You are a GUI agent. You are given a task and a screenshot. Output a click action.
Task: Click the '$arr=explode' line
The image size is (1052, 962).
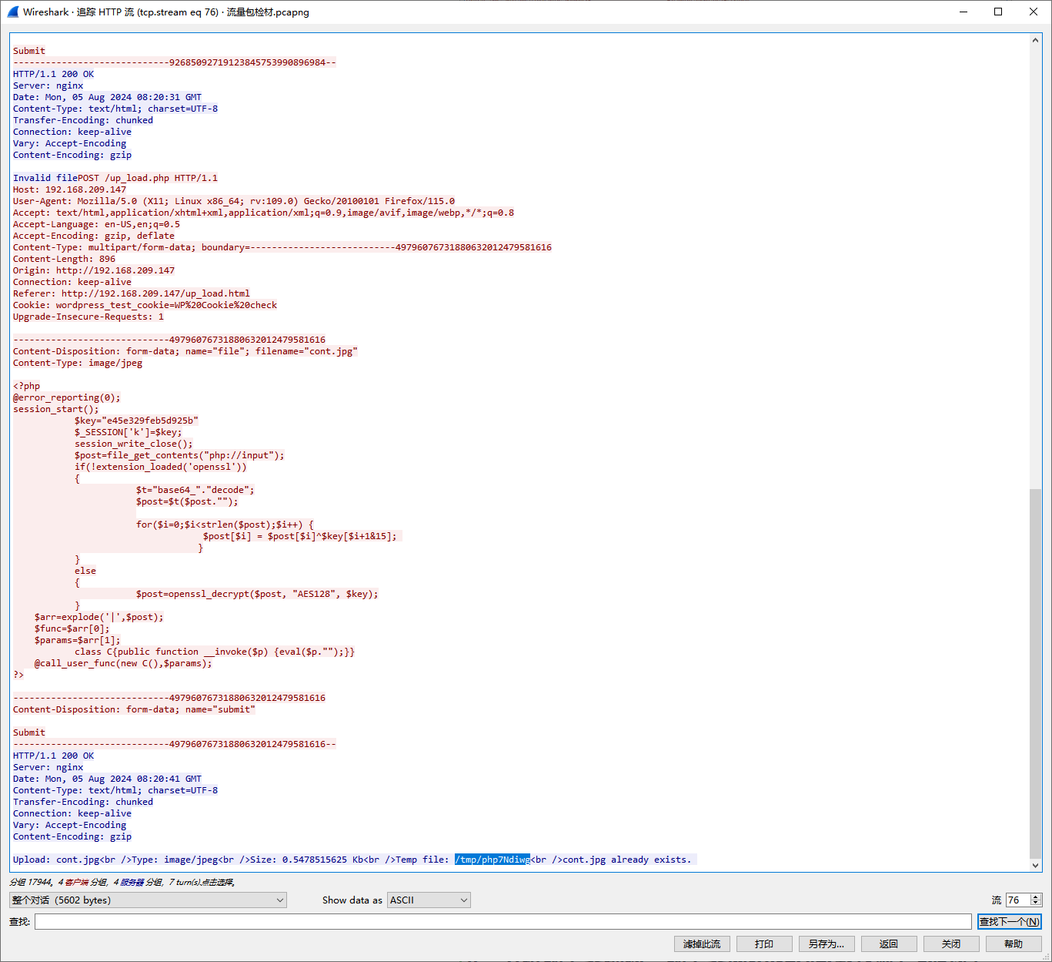[99, 617]
